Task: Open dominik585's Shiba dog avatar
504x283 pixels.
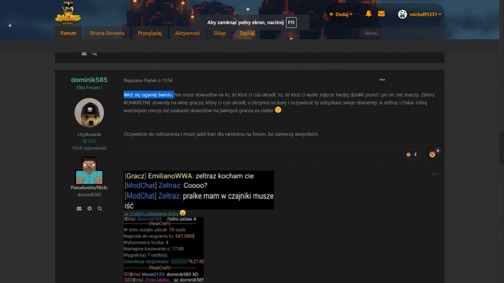Action: click(89, 113)
